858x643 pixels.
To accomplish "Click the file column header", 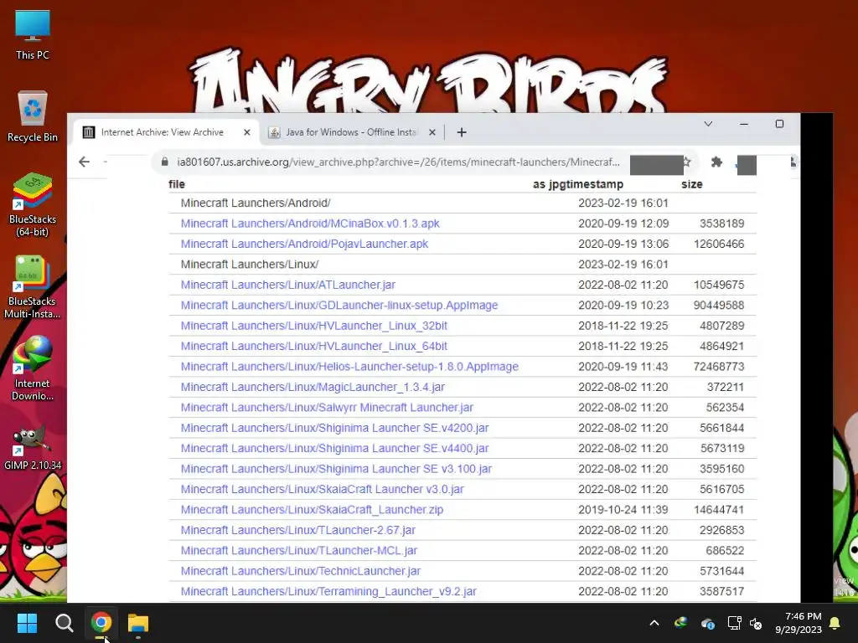I will 177,184.
